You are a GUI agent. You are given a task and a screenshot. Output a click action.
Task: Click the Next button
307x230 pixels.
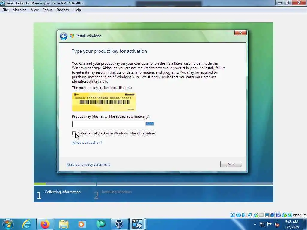point(231,164)
